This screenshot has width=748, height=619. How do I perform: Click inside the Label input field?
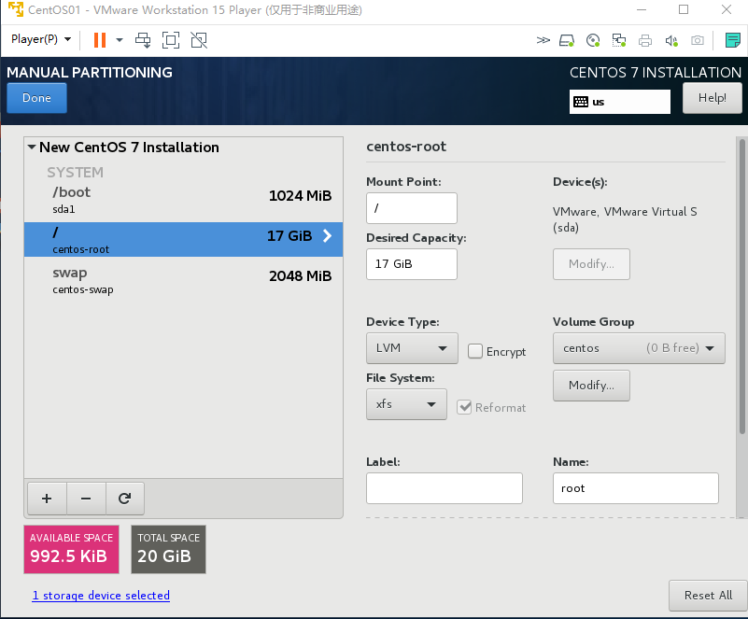444,487
